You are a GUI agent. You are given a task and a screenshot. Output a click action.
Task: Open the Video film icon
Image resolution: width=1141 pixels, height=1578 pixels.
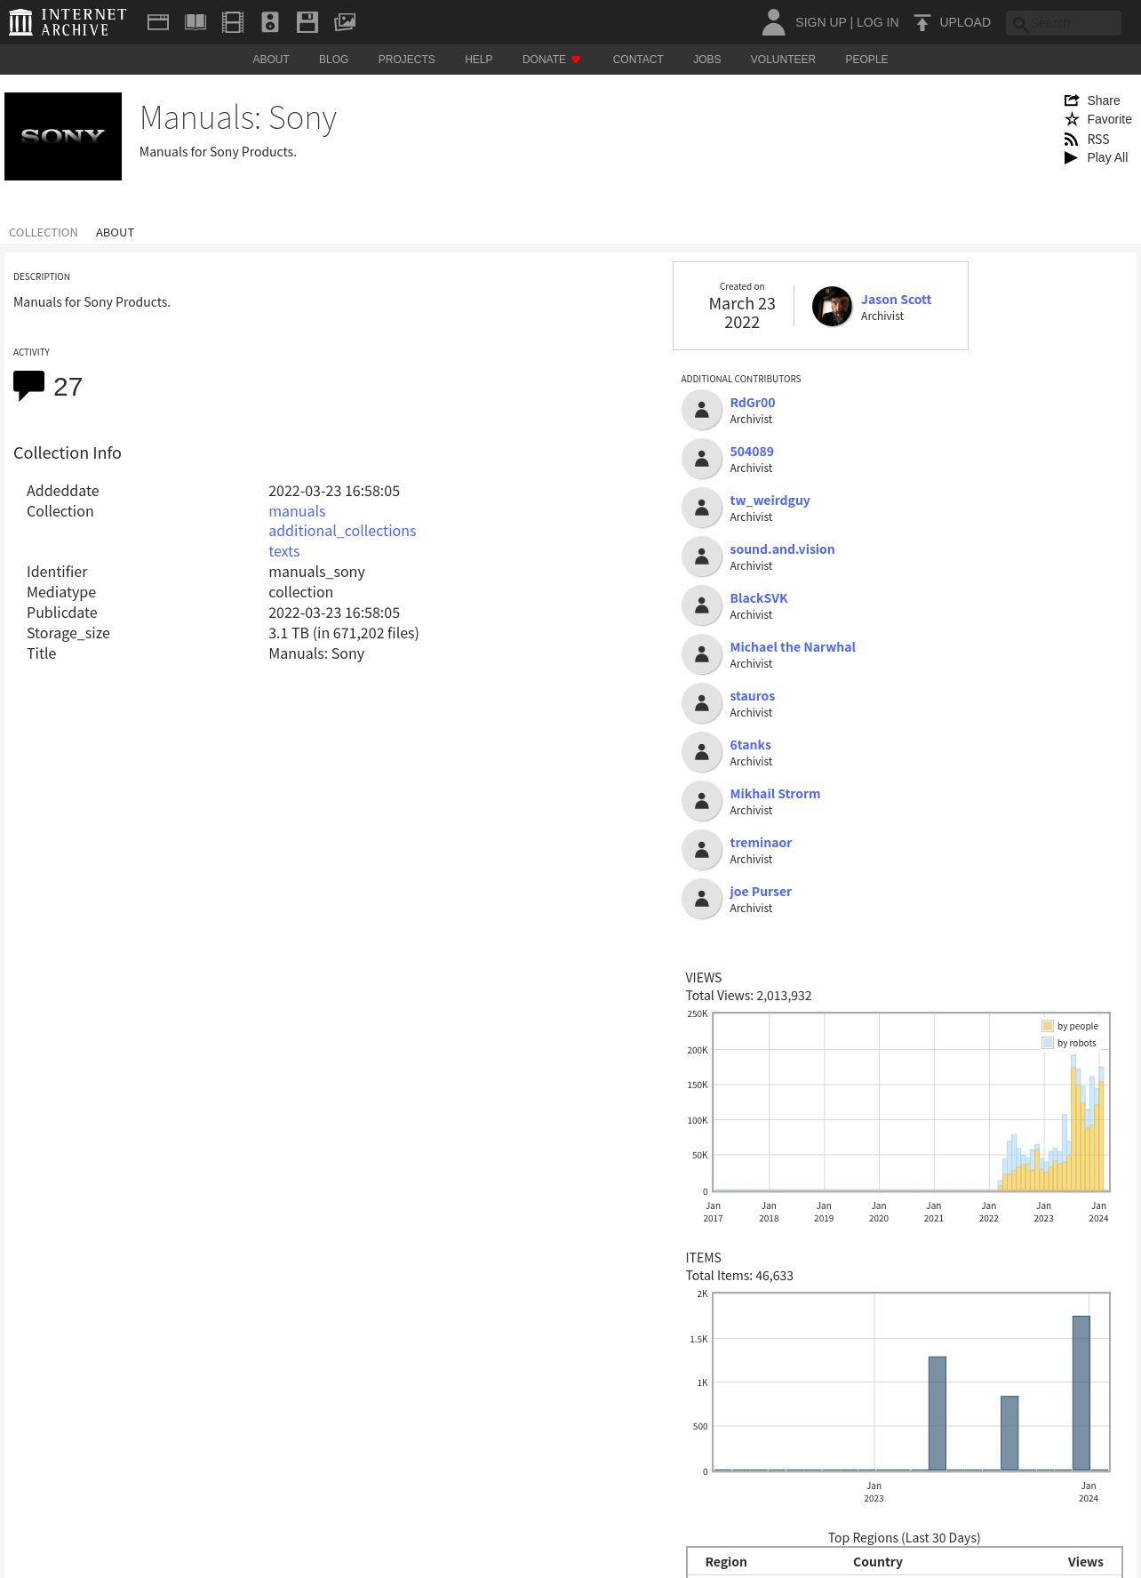point(233,22)
